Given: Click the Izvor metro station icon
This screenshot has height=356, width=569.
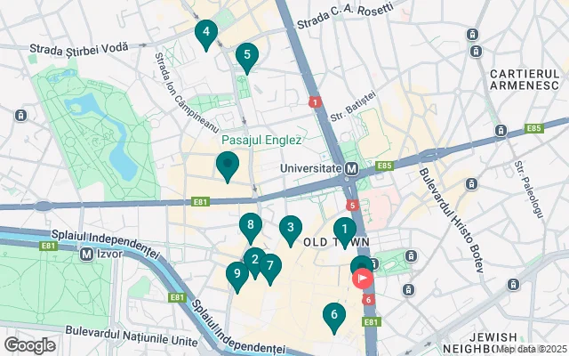Looking at the screenshot, I should (x=86, y=254).
